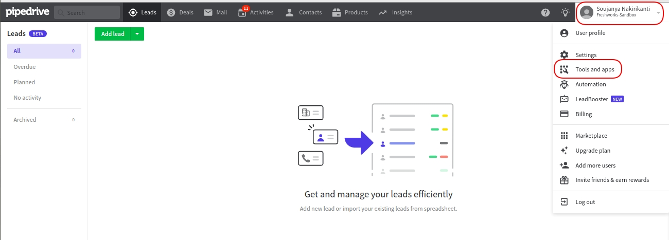
Task: Open the Activities tab
Action: pos(256,12)
